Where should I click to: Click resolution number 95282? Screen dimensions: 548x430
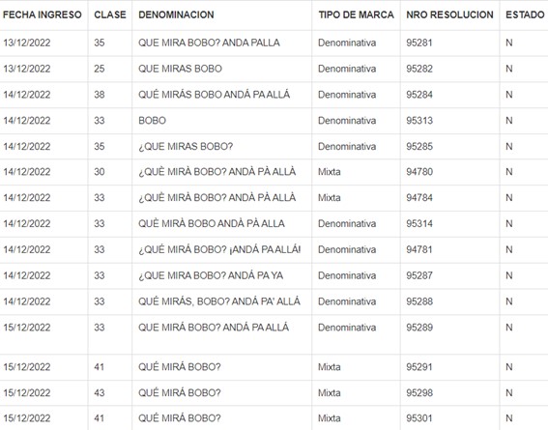419,69
